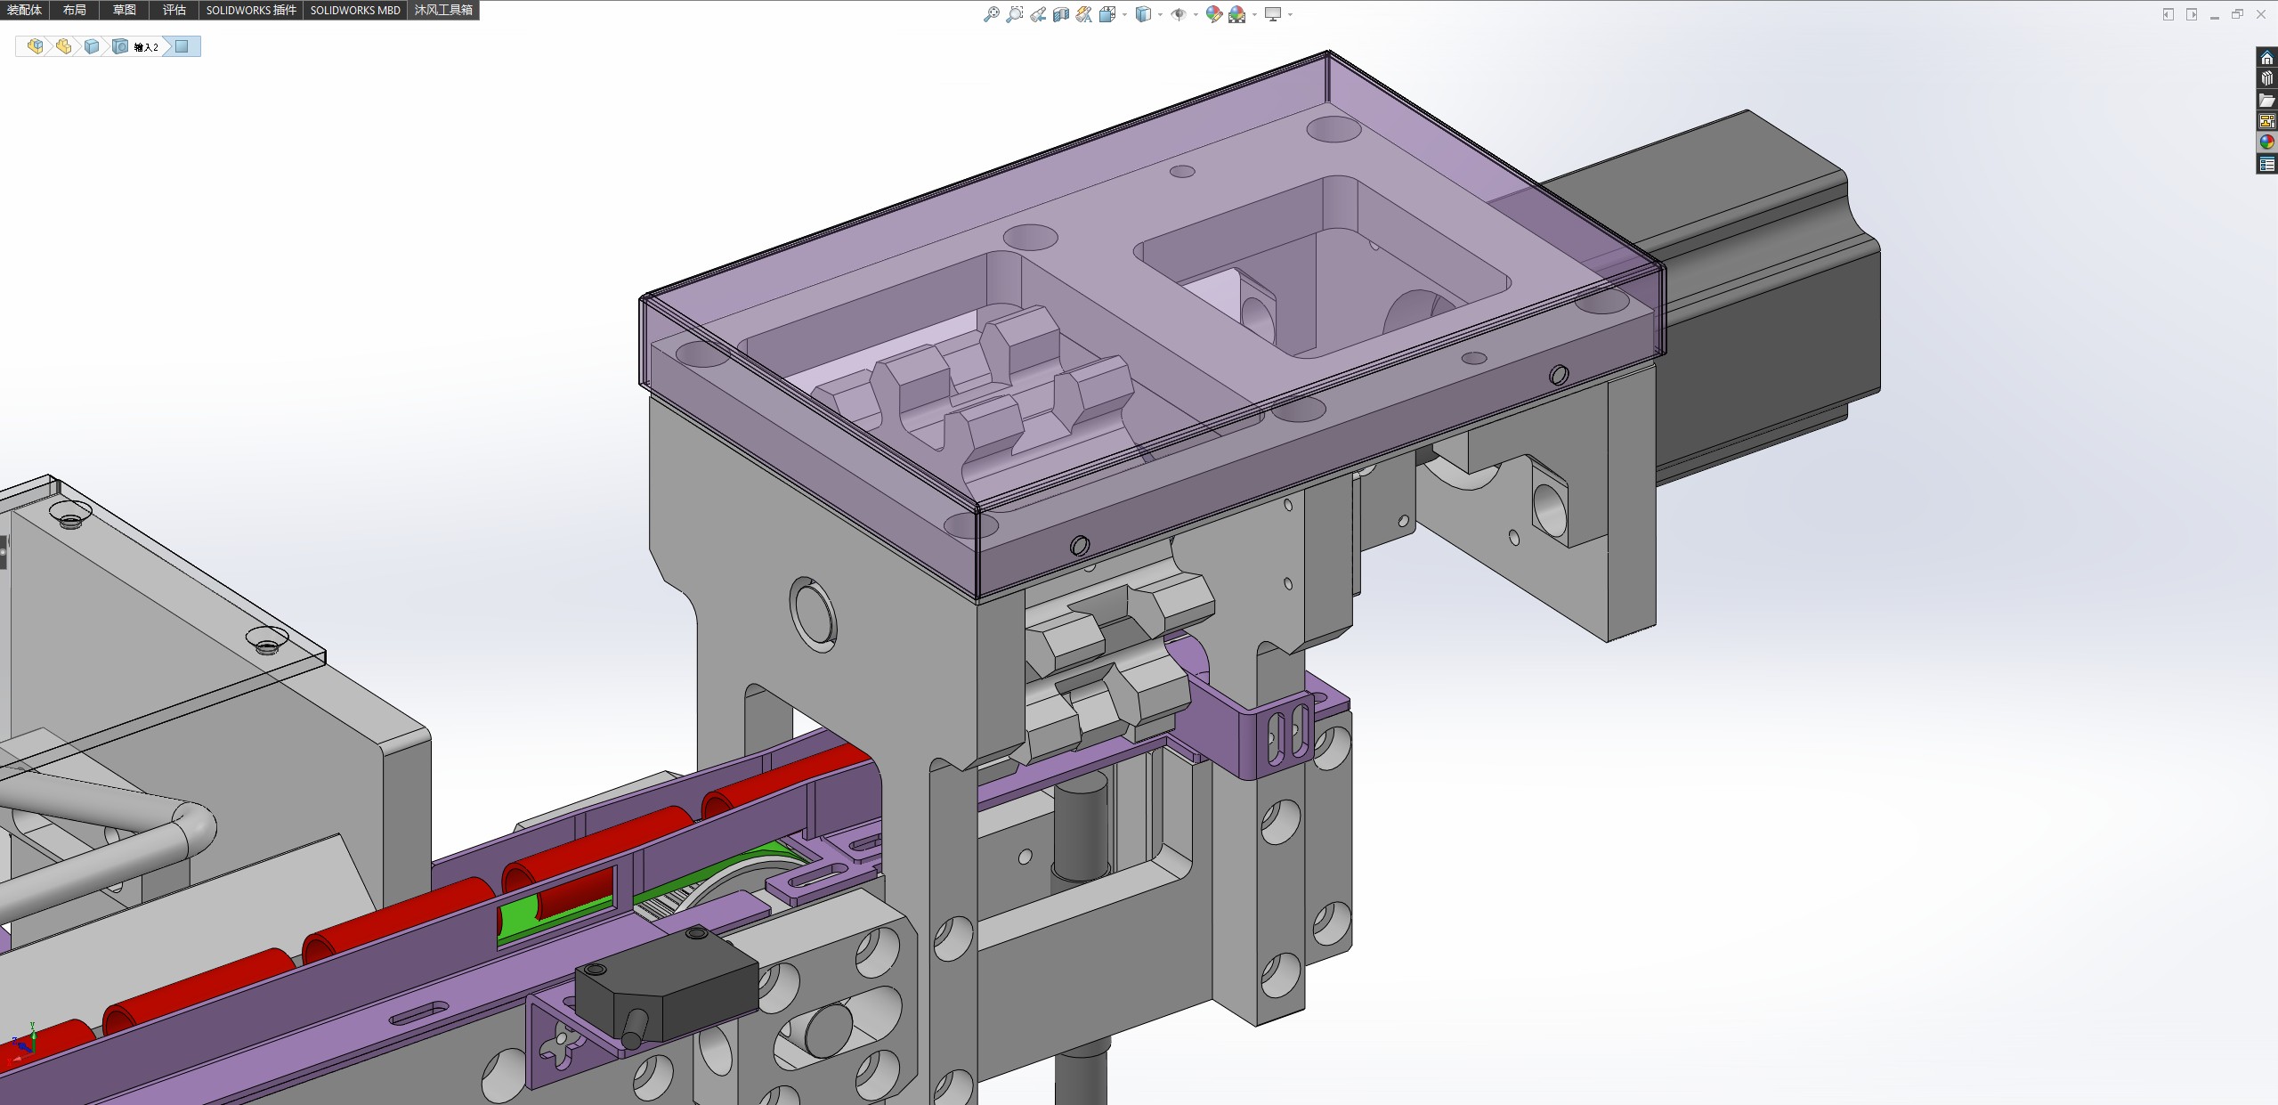This screenshot has height=1105, width=2278.
Task: Open the Design Library pane
Action: (2266, 79)
